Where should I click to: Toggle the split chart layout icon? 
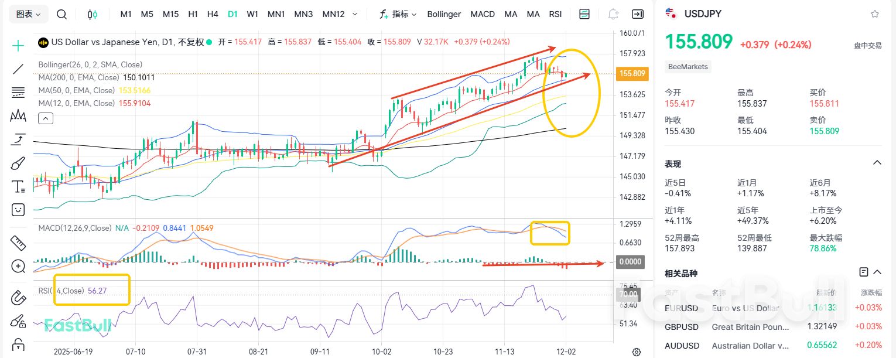click(584, 14)
